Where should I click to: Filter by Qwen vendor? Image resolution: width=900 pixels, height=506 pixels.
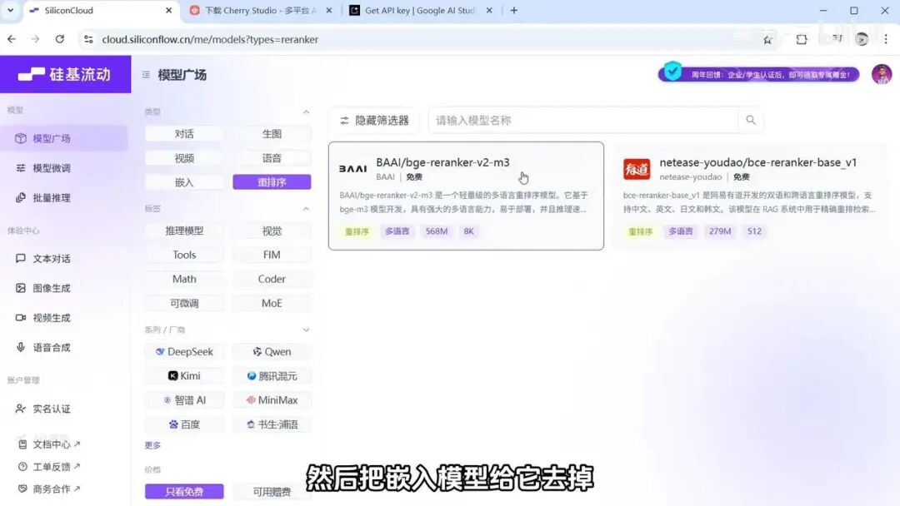[272, 352]
